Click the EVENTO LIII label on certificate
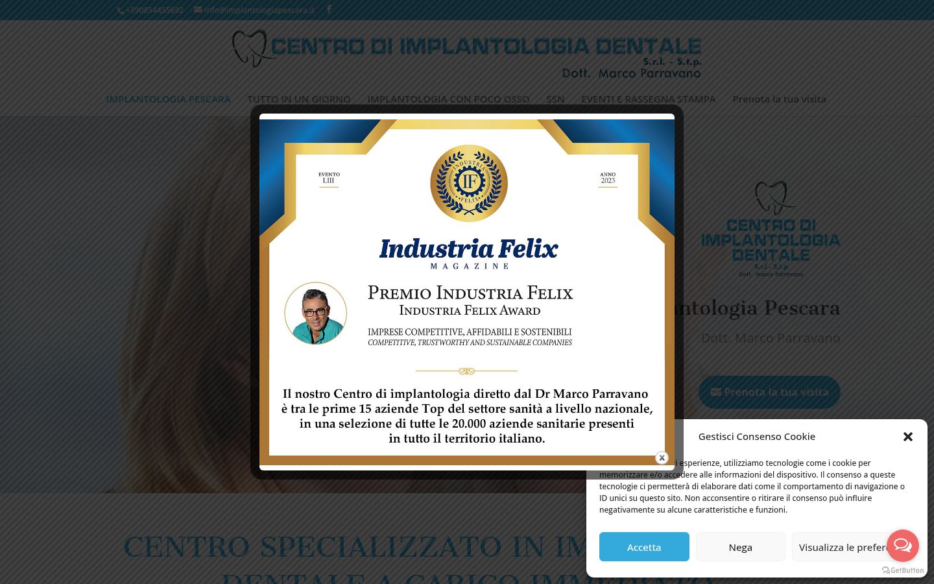This screenshot has width=934, height=584. click(329, 178)
